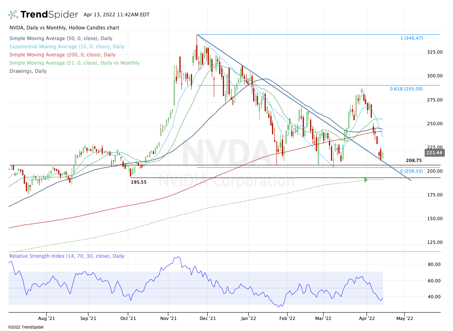Click the 250.00 price axis label
453x331 pixels.
click(x=435, y=124)
